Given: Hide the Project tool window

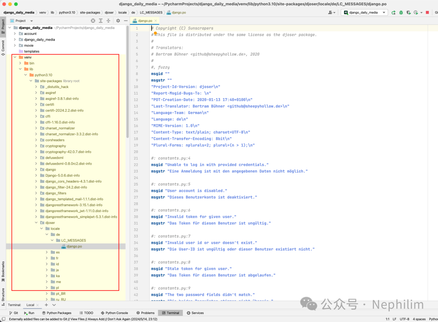Looking at the screenshot, I should [x=126, y=21].
